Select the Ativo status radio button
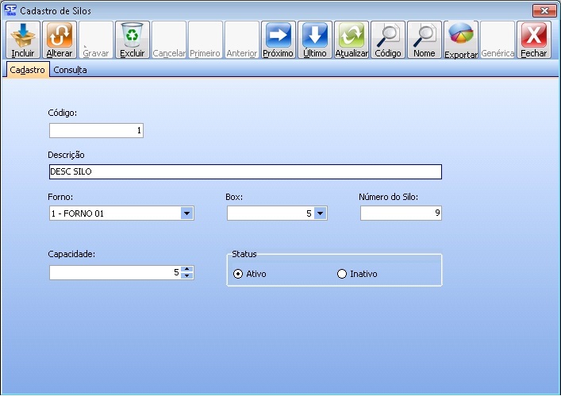The image size is (561, 396). pos(239,274)
